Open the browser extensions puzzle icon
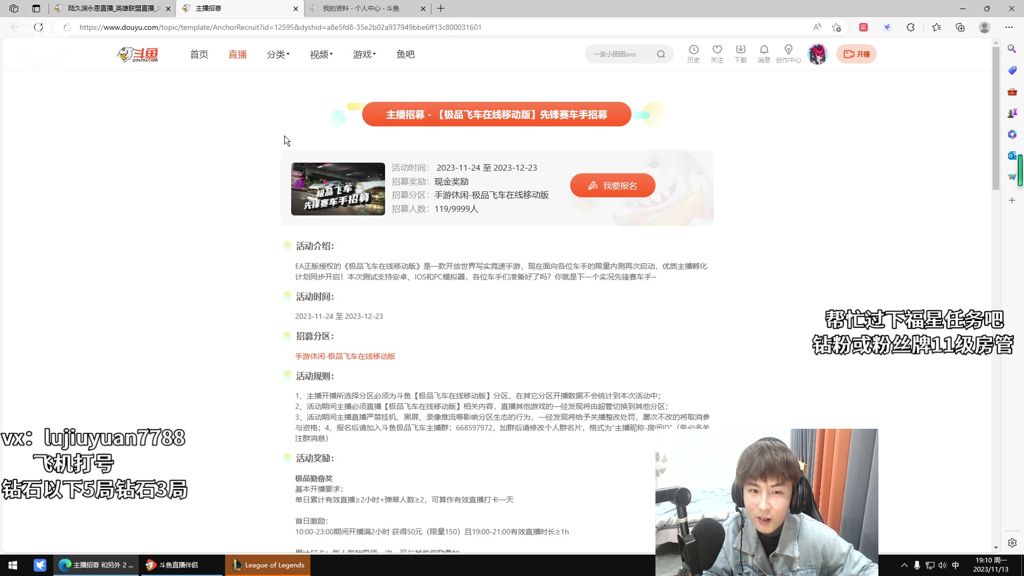Viewport: 1024px width, 576px height. click(x=910, y=27)
